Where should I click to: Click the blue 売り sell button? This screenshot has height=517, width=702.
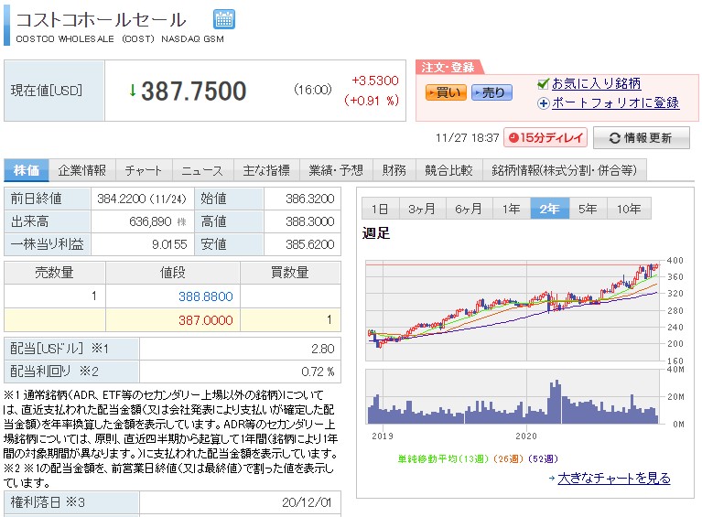tap(491, 92)
